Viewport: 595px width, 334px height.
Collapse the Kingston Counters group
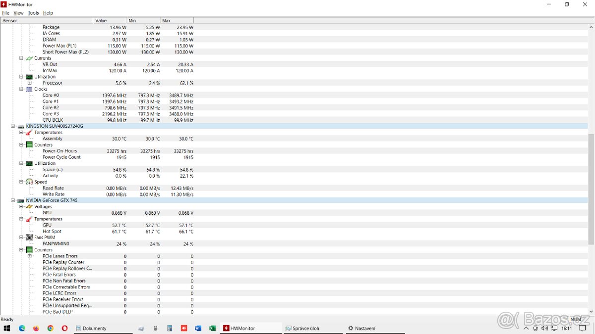[21, 145]
